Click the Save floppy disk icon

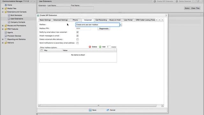(90, 110)
